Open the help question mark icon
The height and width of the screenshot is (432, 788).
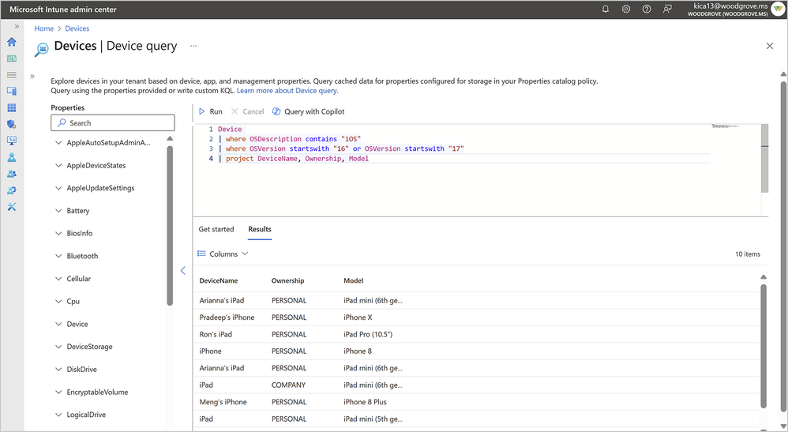pos(647,9)
